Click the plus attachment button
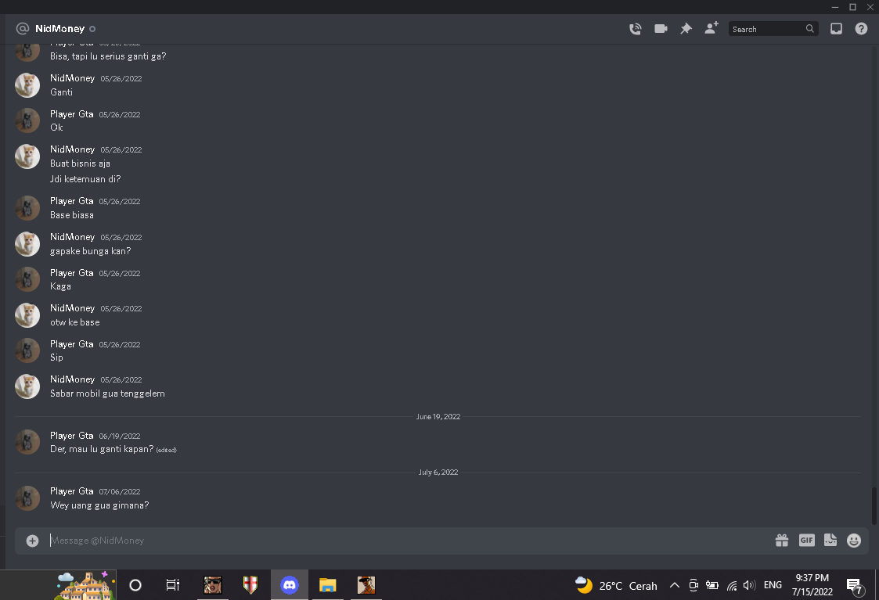Screen dimensions: 879x600 (x=33, y=541)
